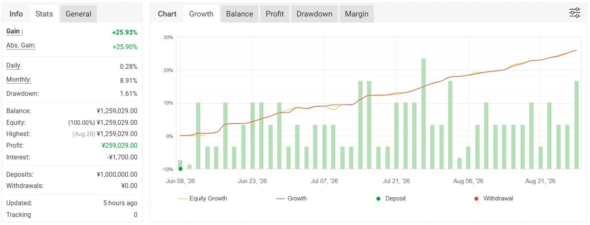Open the chart settings sliders icon
This screenshot has height=225, width=590.
tap(575, 13)
